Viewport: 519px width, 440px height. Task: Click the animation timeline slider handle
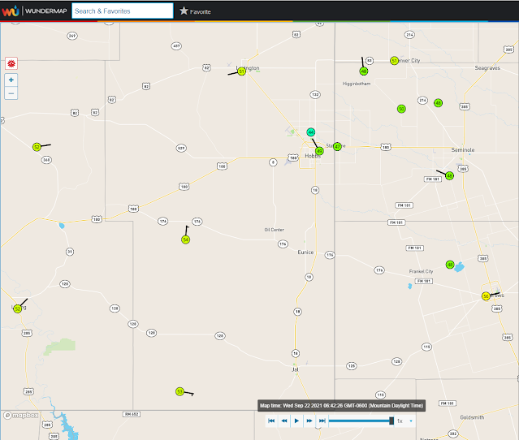pos(391,421)
